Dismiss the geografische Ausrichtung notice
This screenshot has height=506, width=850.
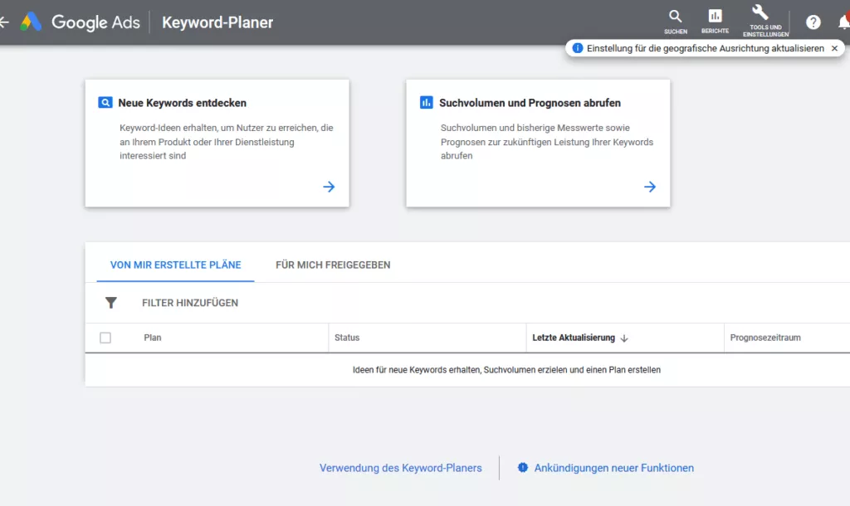click(834, 48)
